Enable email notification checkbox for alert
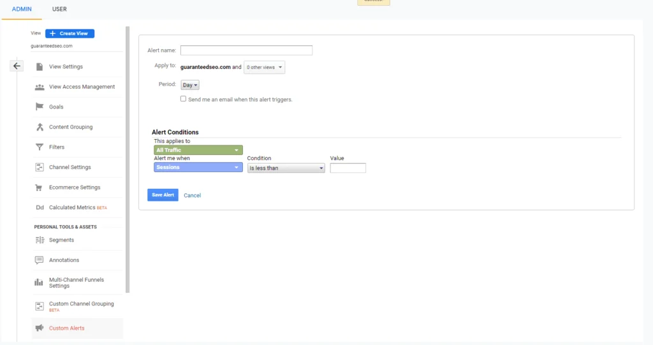653x345 pixels. [x=184, y=99]
